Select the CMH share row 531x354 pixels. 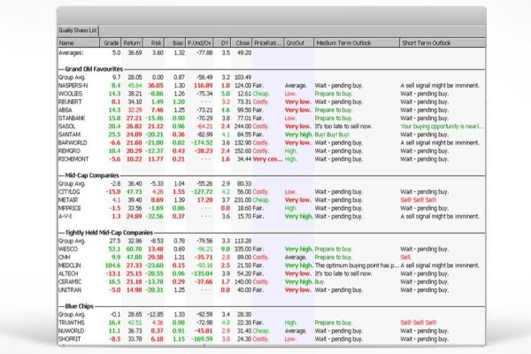271,258
